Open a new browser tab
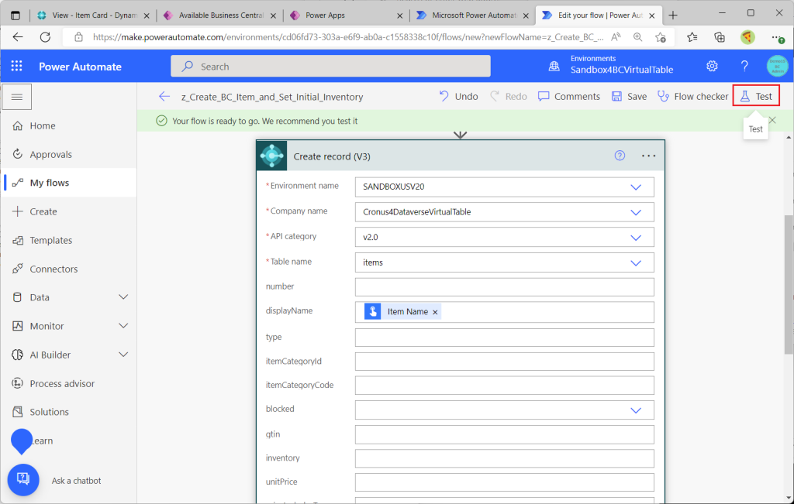This screenshot has height=504, width=794. coord(673,15)
